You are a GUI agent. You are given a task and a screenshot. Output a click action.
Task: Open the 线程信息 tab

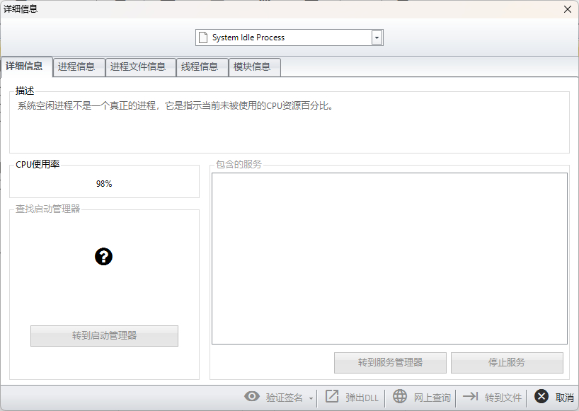click(x=202, y=67)
